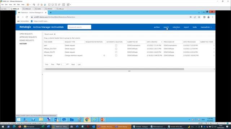Show Approved Requests in the sidebar

[x=28, y=37]
